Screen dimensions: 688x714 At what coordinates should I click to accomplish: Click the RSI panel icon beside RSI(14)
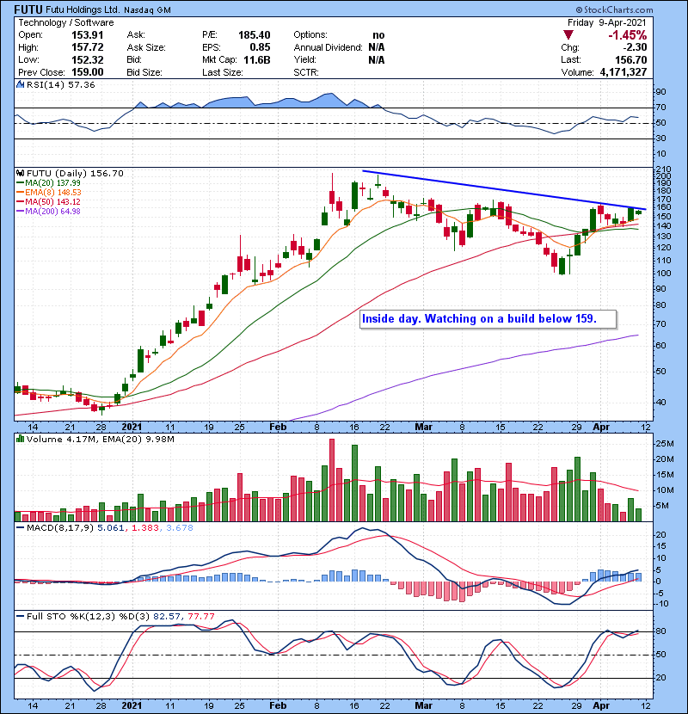tap(20, 84)
